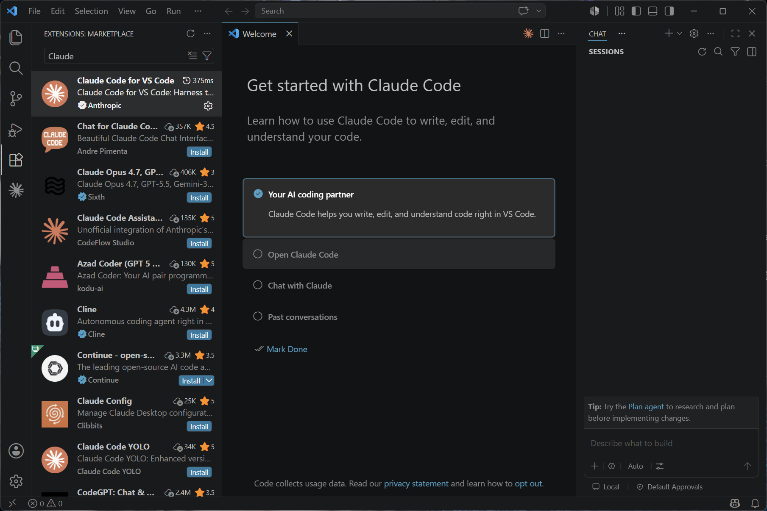Screen dimensions: 767x511
Task: Open the Local session target picker
Action: pos(606,487)
